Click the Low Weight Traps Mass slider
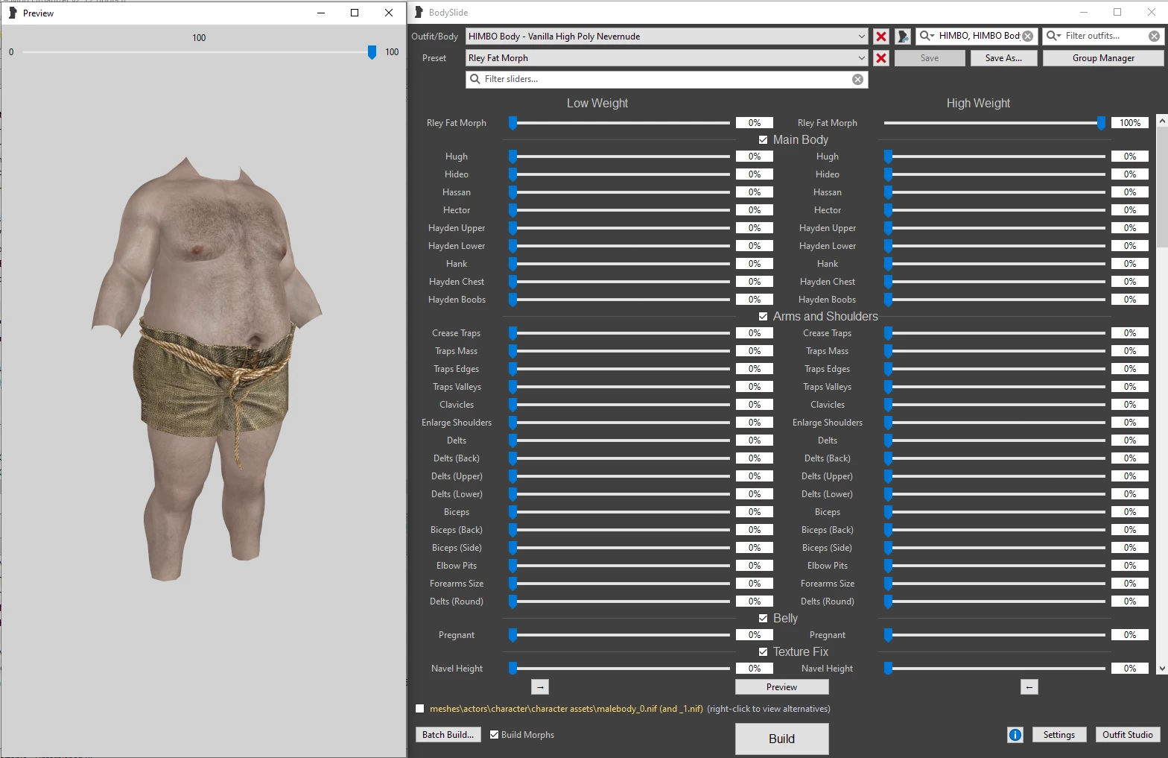 click(620, 351)
